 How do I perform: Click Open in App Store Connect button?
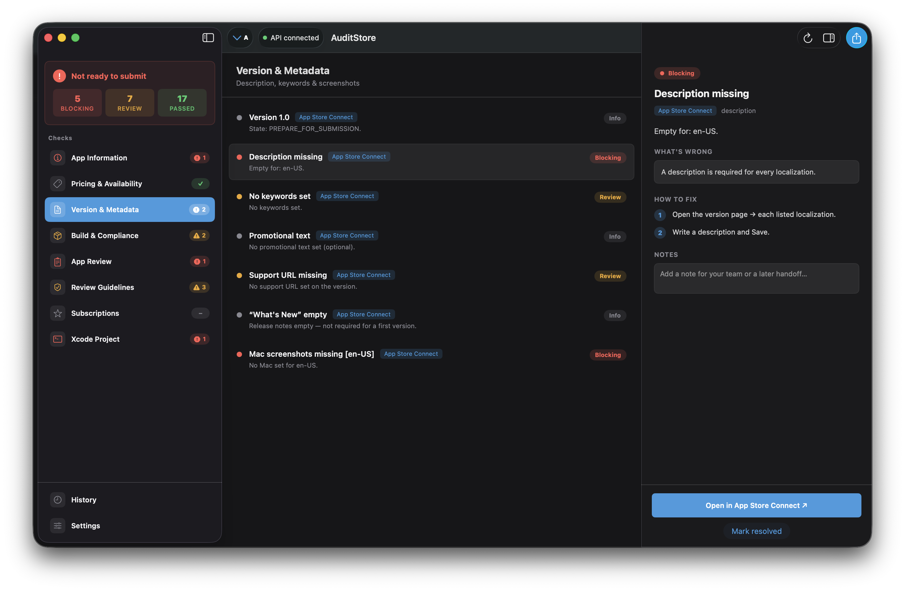pos(756,505)
